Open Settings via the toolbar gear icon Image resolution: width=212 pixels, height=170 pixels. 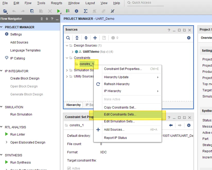pos(77,11)
